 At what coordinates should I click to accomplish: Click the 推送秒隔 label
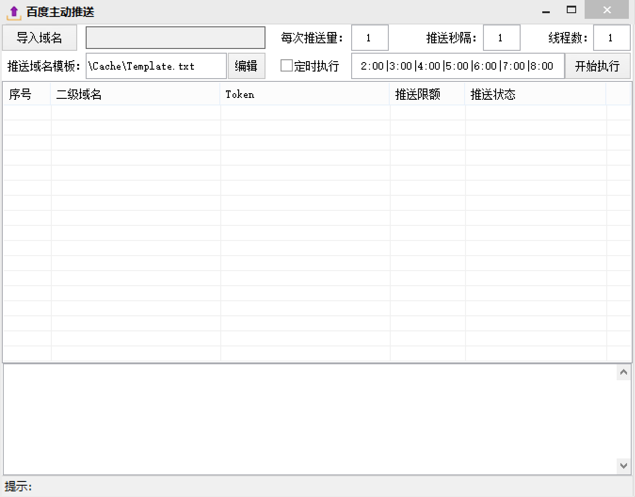451,38
